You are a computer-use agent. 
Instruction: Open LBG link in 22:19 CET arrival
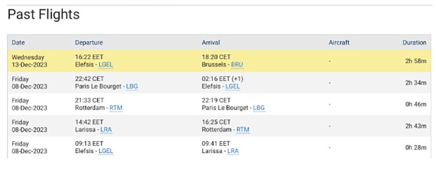(x=259, y=108)
